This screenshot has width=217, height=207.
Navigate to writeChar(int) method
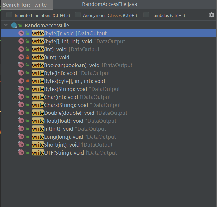109,97
